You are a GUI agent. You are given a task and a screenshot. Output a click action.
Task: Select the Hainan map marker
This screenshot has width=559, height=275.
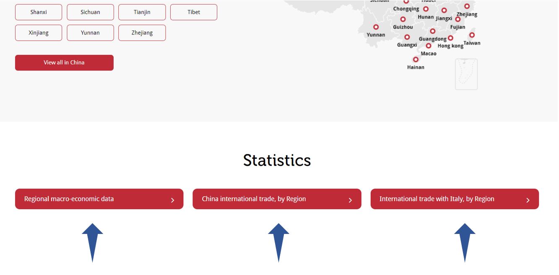[416, 60]
